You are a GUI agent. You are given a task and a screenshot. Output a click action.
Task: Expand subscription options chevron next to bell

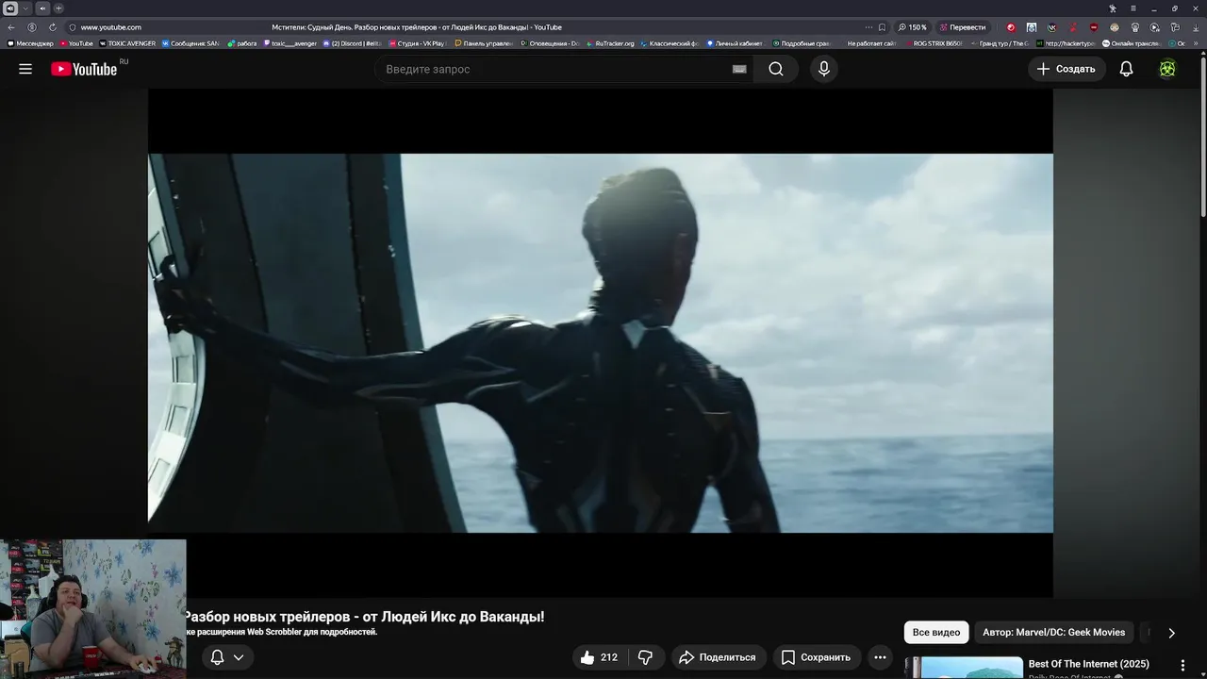click(239, 657)
